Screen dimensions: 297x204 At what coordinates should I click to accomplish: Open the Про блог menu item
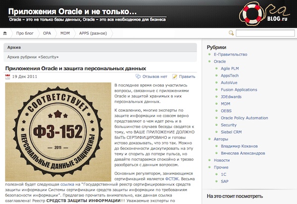25,33
